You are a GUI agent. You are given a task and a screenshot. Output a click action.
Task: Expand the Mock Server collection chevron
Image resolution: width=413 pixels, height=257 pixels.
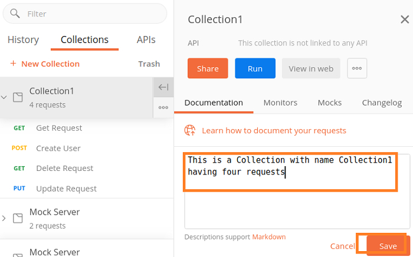tap(4, 218)
